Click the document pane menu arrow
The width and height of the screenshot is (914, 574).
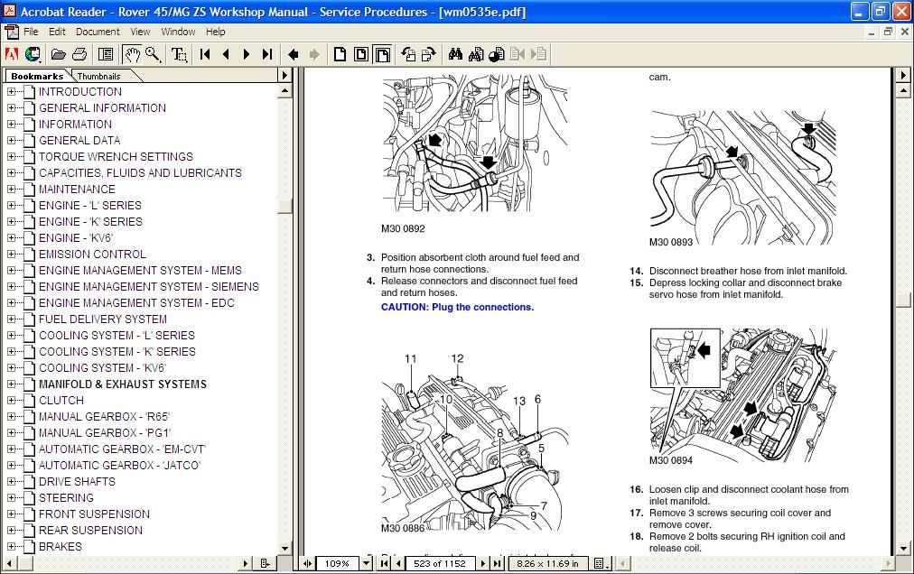coord(902,75)
